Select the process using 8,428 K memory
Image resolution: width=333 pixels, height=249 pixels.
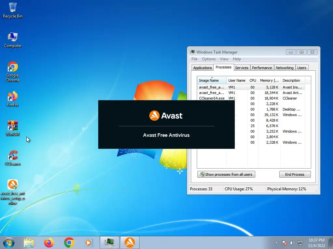tap(270, 120)
